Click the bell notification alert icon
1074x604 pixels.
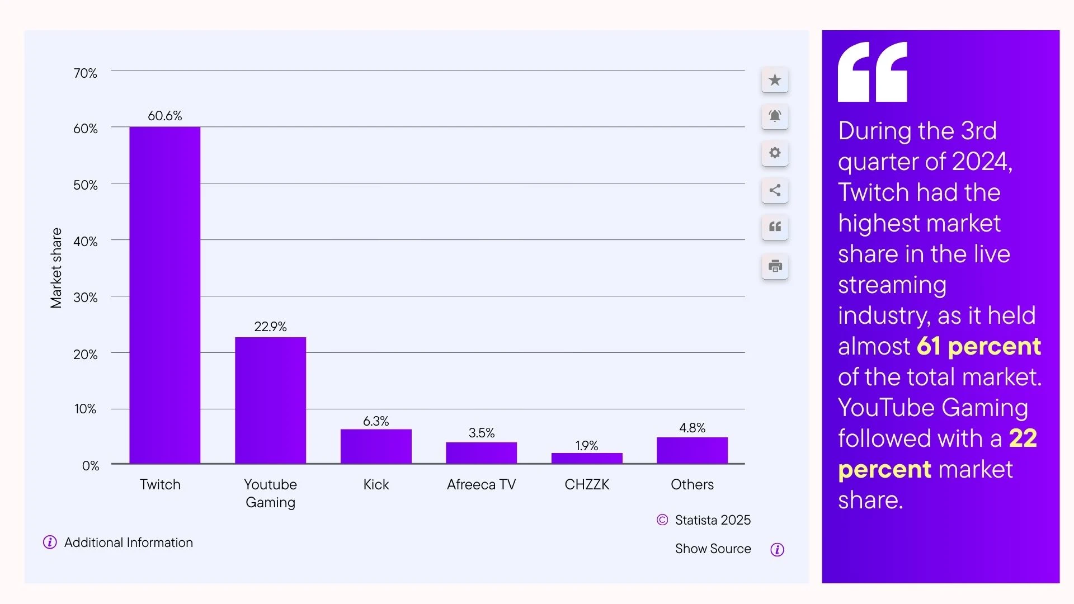click(775, 116)
